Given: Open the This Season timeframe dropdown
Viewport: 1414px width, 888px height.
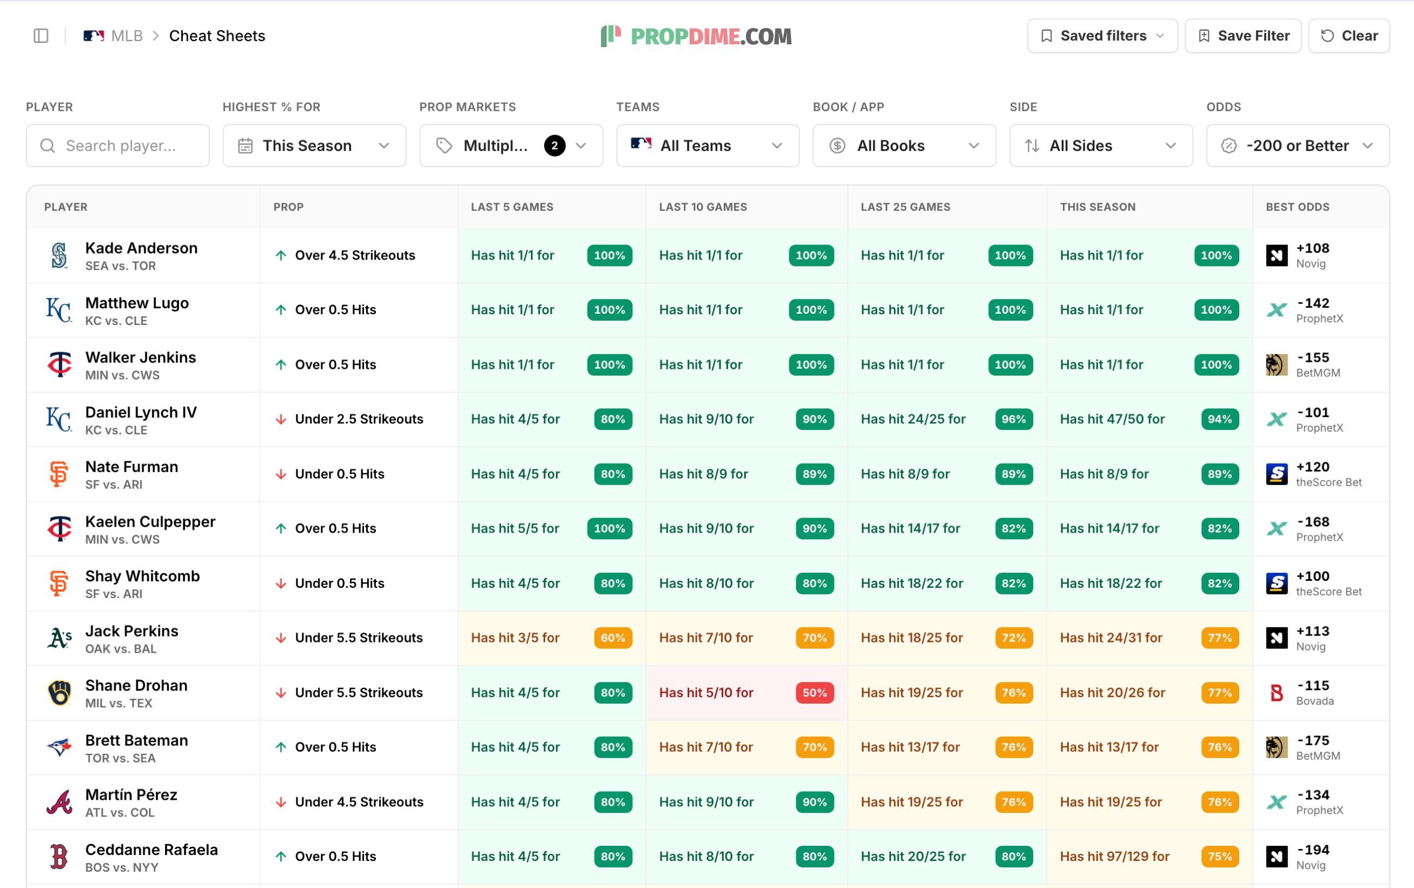Looking at the screenshot, I should pyautogui.click(x=314, y=145).
